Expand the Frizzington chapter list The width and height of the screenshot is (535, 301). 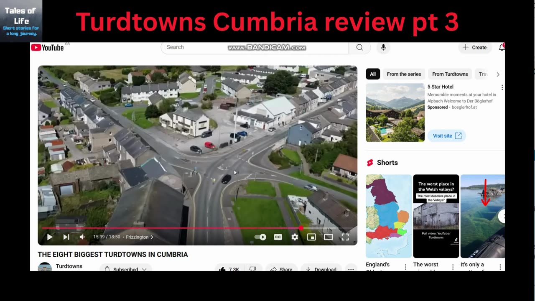(140, 237)
